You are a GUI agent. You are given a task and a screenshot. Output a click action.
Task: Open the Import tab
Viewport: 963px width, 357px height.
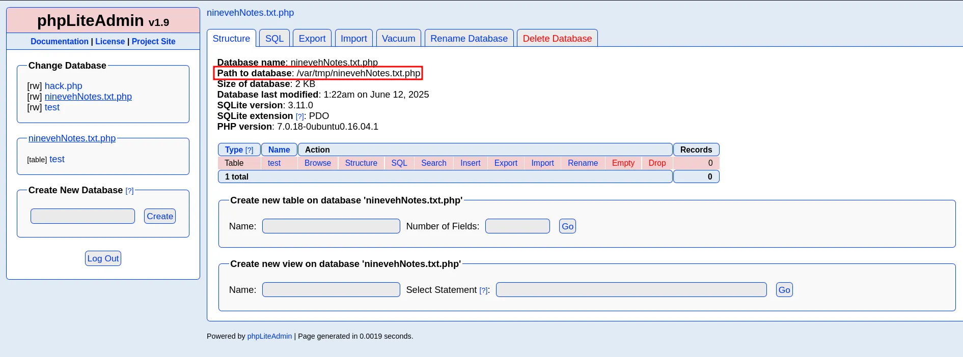[354, 39]
